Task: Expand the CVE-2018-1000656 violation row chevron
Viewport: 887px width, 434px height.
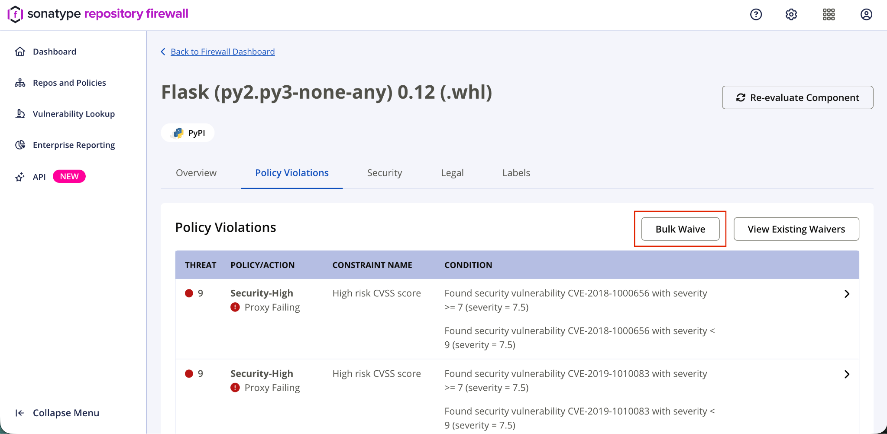Action: [x=847, y=294]
